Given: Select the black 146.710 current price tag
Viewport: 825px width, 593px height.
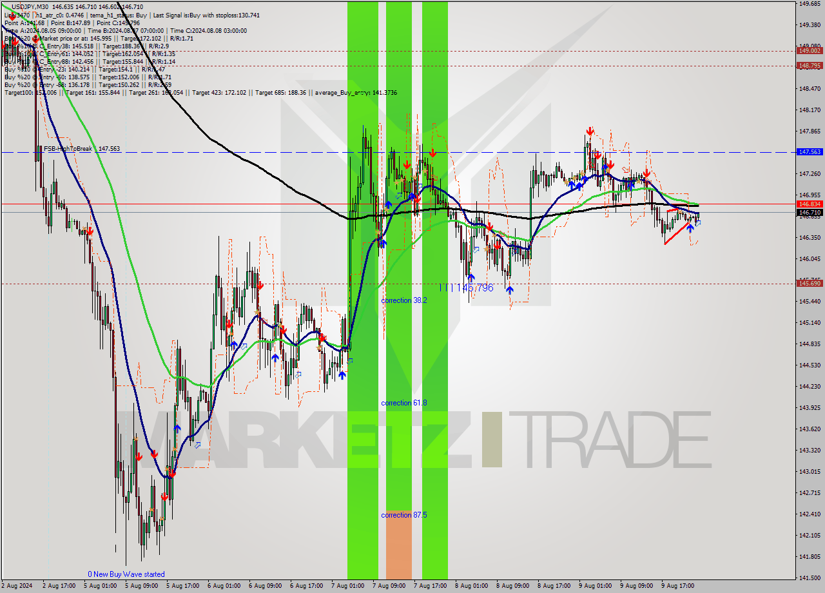Looking at the screenshot, I should (810, 212).
